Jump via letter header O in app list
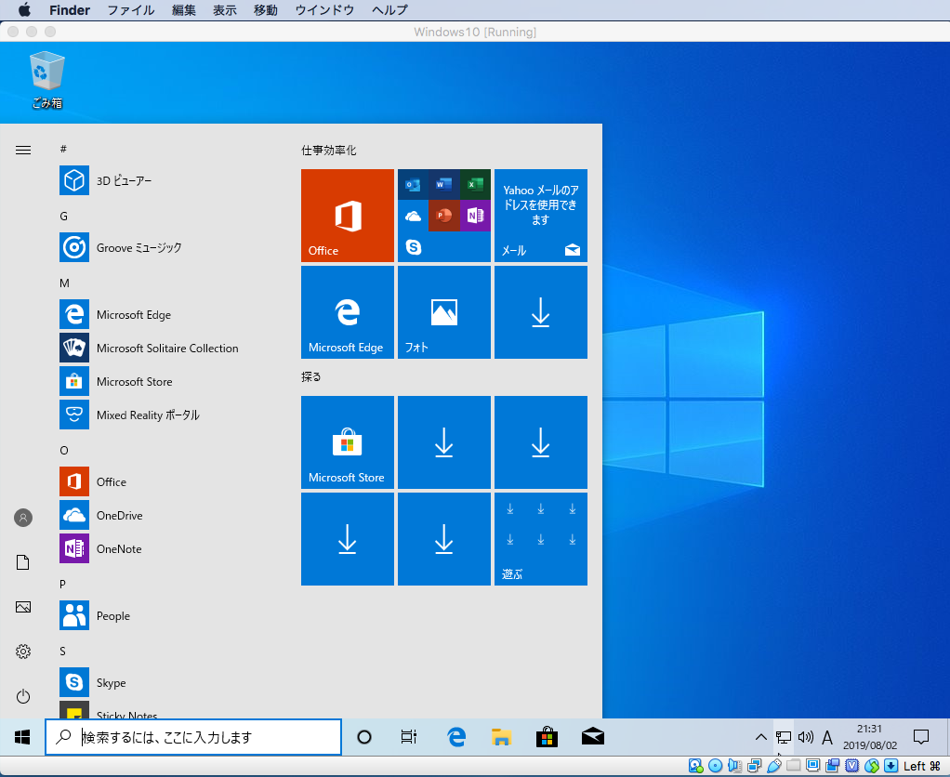Screen dimensions: 950x777 64,450
